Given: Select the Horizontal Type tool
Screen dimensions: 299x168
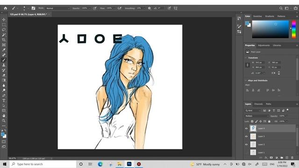Looking at the screenshot, I should (x=4, y=100).
